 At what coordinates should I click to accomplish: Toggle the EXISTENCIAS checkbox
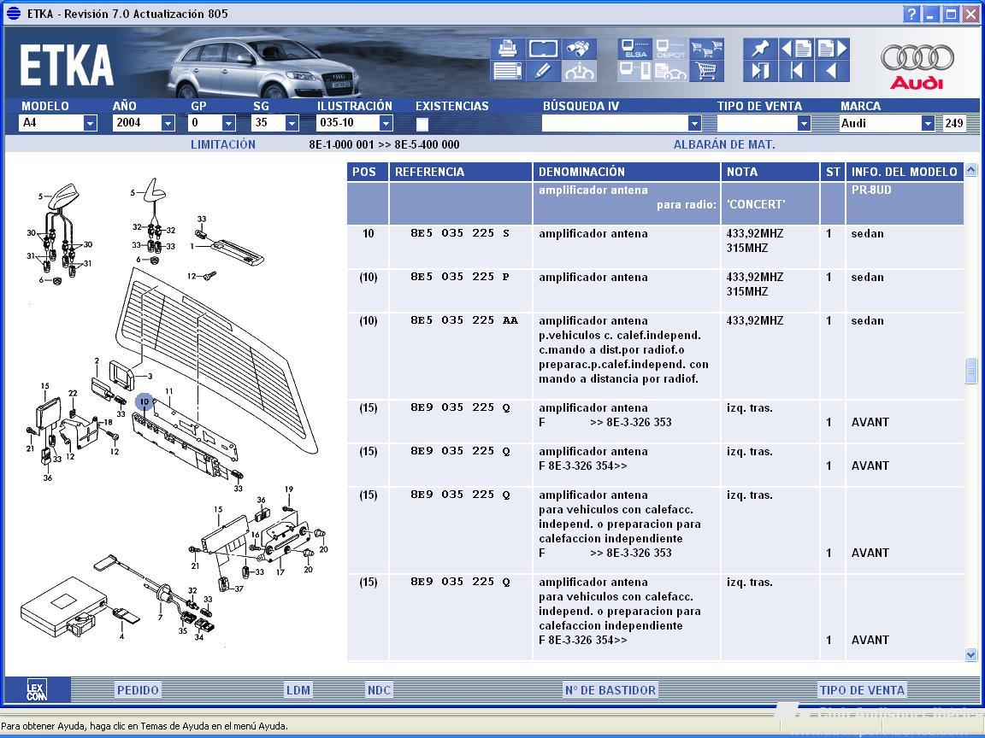tap(422, 124)
